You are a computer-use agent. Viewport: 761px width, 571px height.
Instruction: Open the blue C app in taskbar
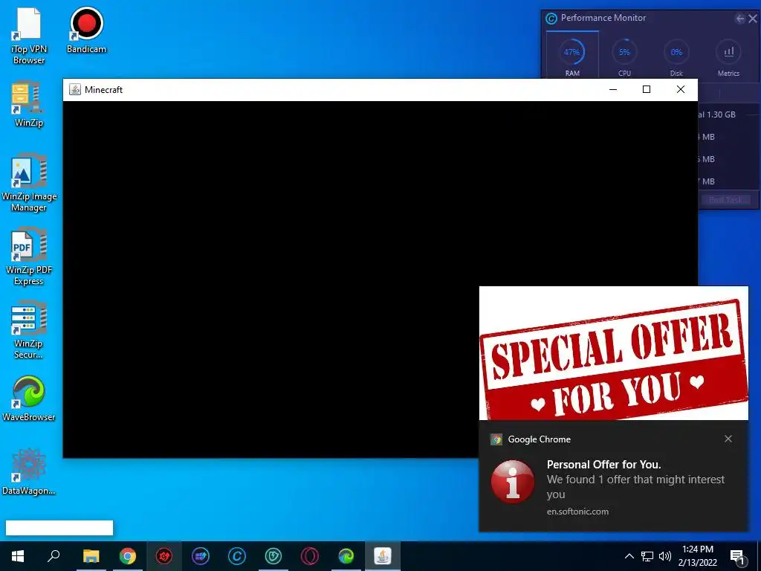[237, 556]
